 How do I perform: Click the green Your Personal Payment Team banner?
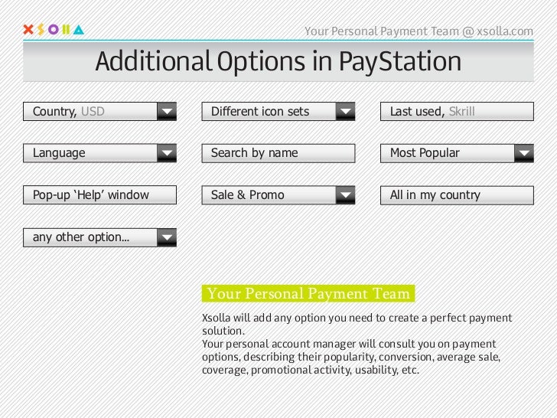click(x=308, y=294)
